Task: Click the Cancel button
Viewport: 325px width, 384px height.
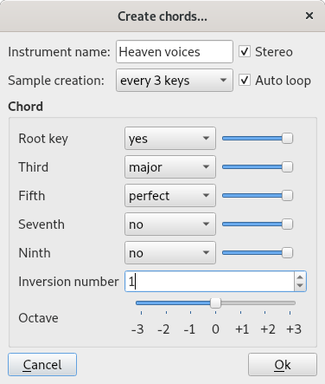Action: pos(42,365)
